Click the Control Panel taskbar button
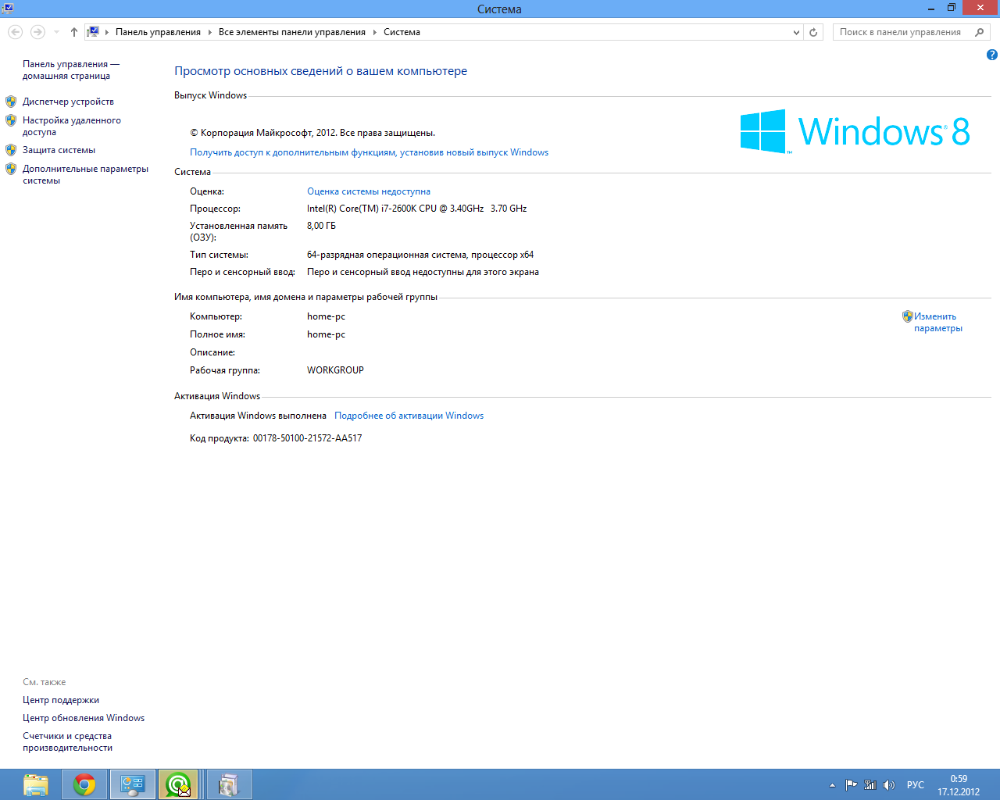The image size is (1000, 800). pos(133,784)
